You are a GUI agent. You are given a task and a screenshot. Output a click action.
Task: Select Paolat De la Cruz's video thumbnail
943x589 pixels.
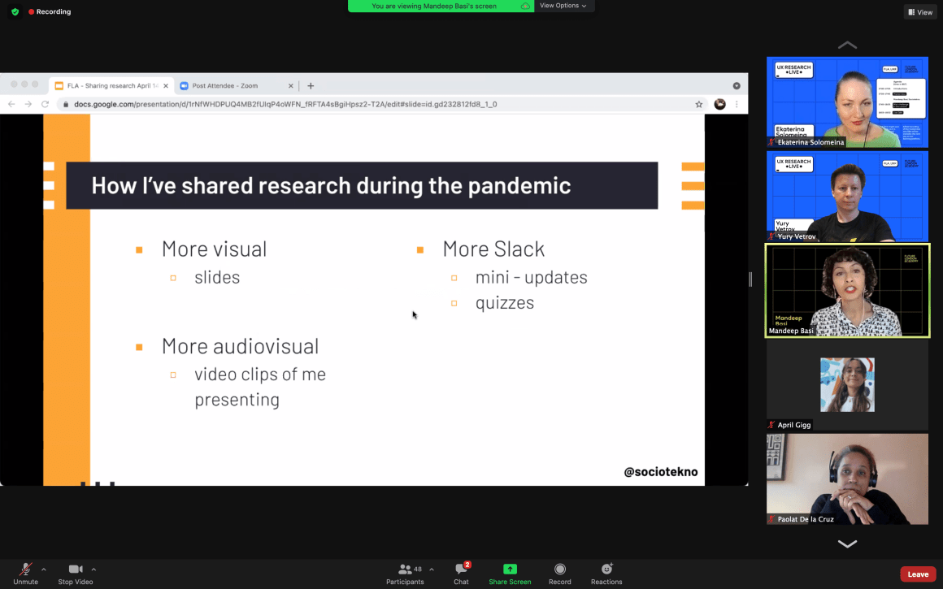click(x=847, y=479)
